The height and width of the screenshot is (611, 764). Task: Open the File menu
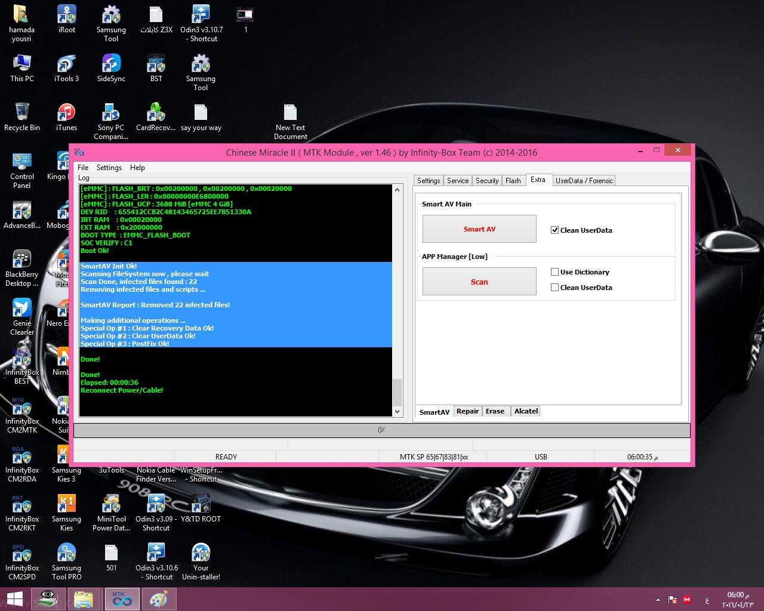(83, 168)
